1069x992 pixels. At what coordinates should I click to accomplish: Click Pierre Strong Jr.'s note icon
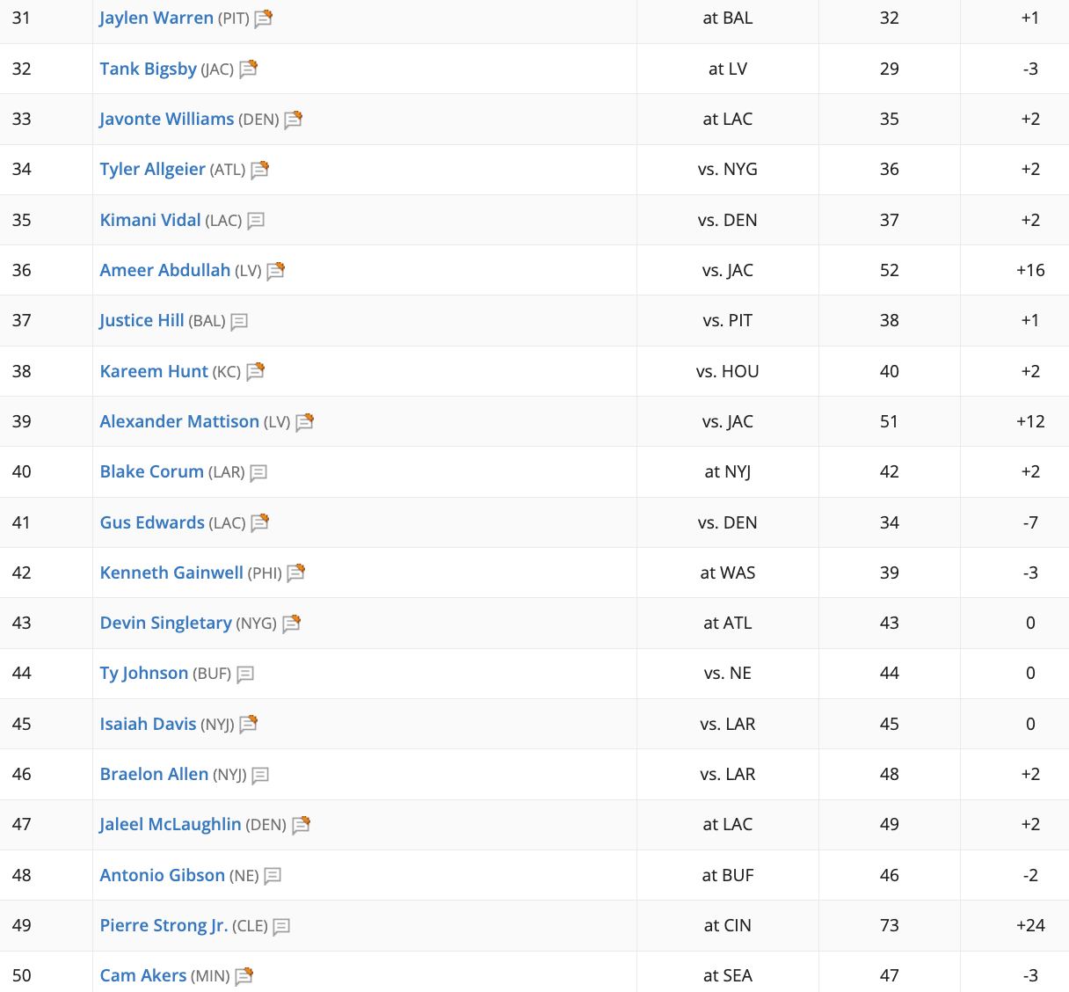pyautogui.click(x=281, y=927)
